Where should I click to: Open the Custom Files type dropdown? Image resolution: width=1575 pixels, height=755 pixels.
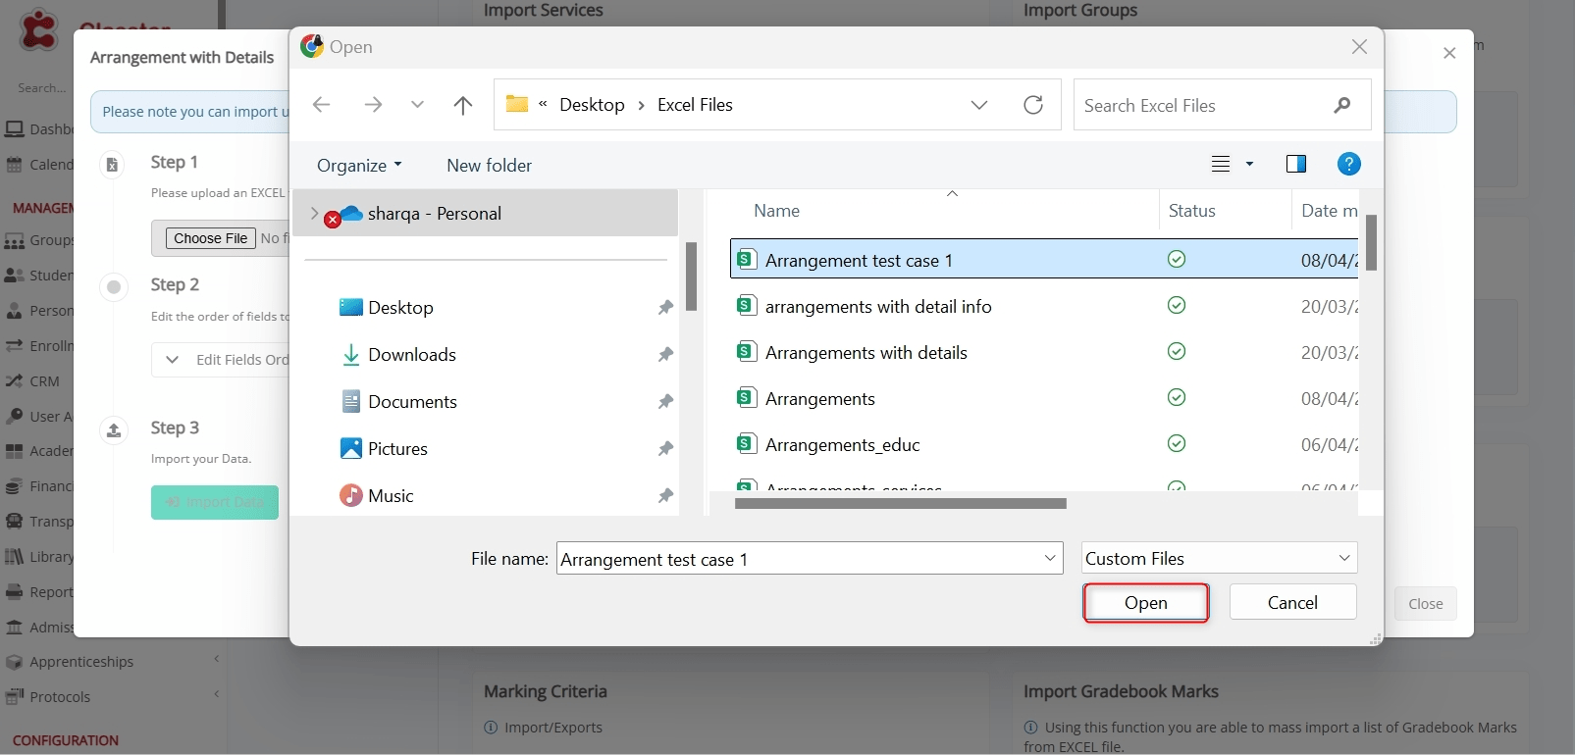tap(1219, 558)
